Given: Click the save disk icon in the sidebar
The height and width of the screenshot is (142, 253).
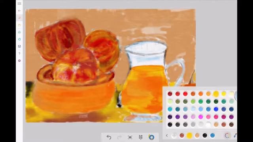Looking at the screenshot, I should pyautogui.click(x=19, y=47).
